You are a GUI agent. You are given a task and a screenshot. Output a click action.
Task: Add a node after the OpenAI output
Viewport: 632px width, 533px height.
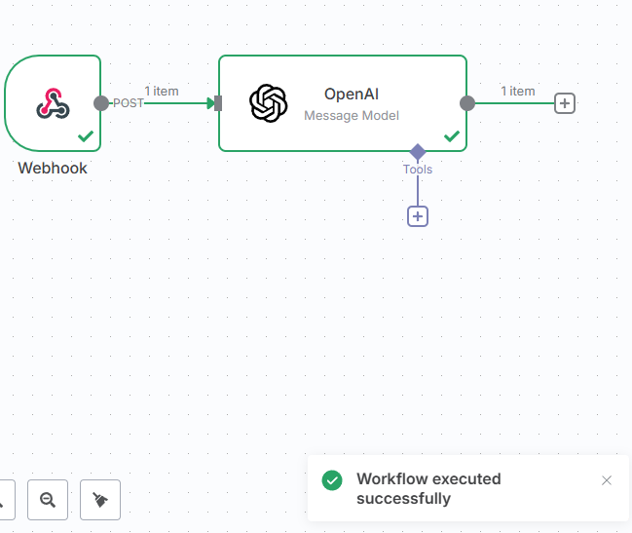564,103
